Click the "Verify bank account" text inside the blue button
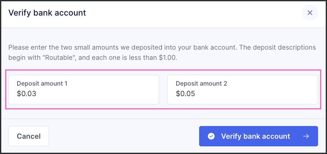Screen dimensions: 327x154 pyautogui.click(x=255, y=136)
